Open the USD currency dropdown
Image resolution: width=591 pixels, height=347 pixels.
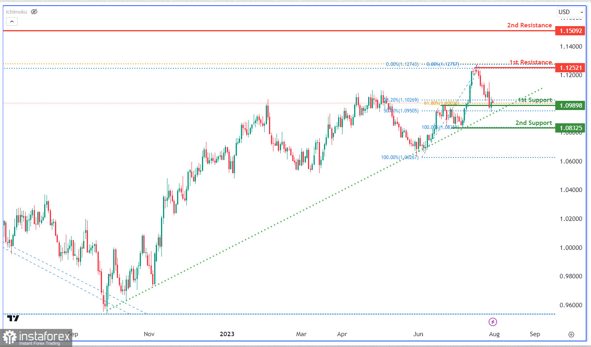pyautogui.click(x=571, y=12)
